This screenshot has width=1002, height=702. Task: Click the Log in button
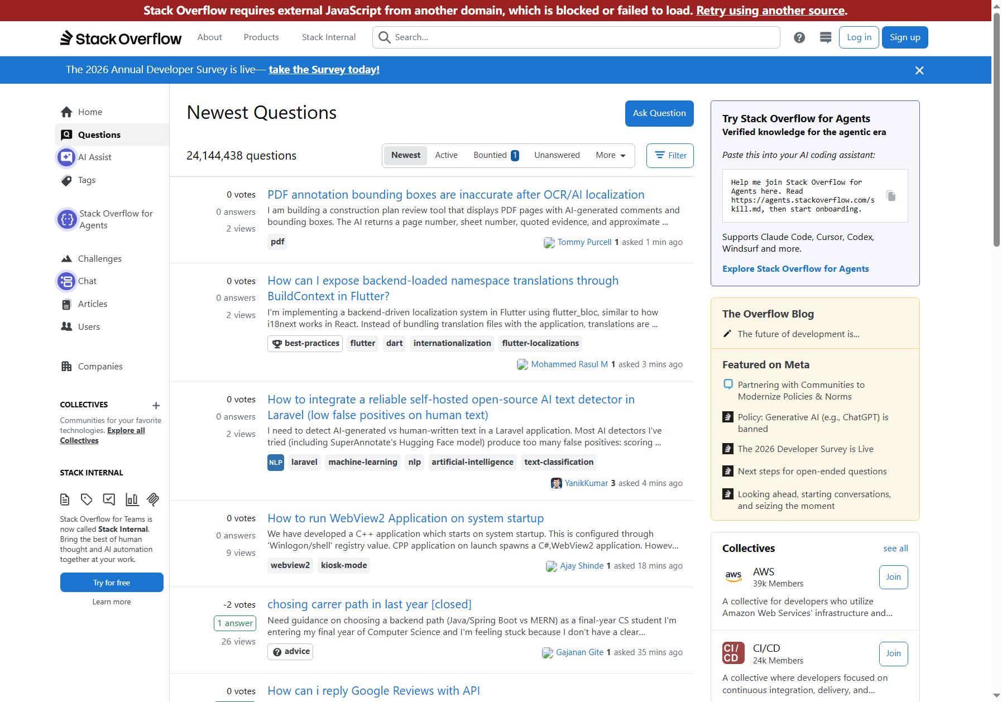coord(859,37)
